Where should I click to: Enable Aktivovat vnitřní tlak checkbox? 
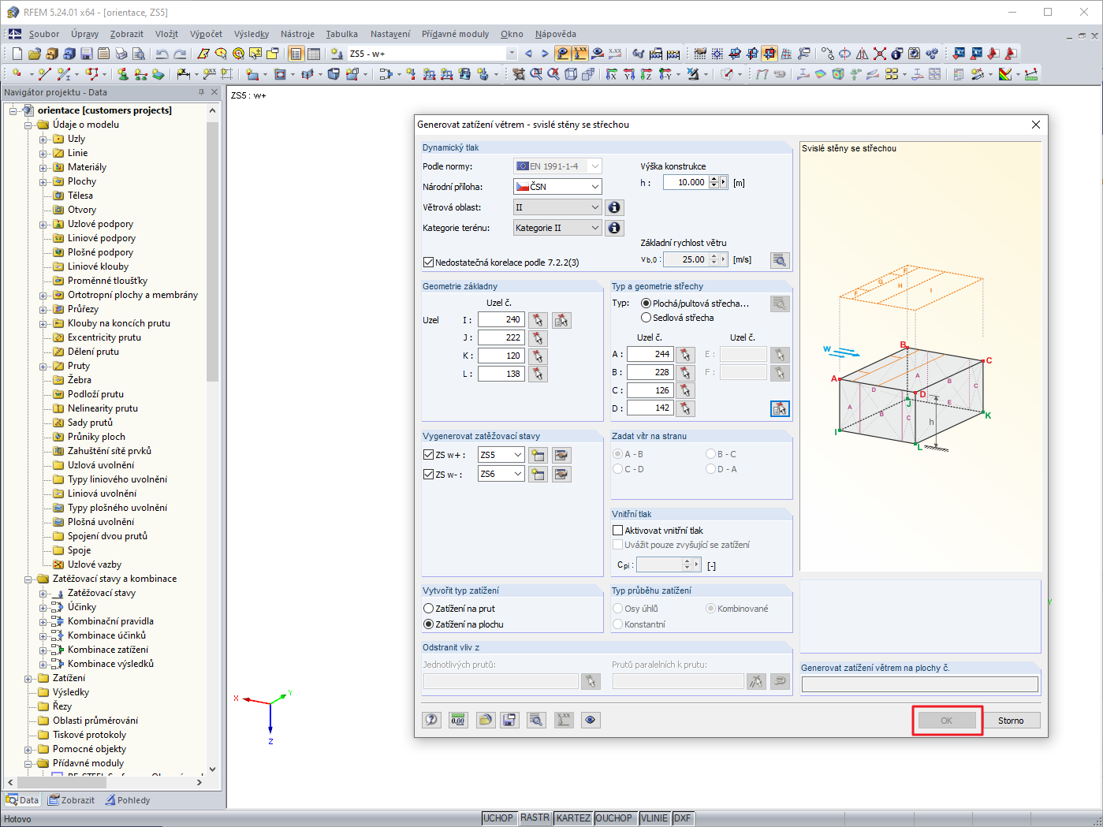[618, 531]
